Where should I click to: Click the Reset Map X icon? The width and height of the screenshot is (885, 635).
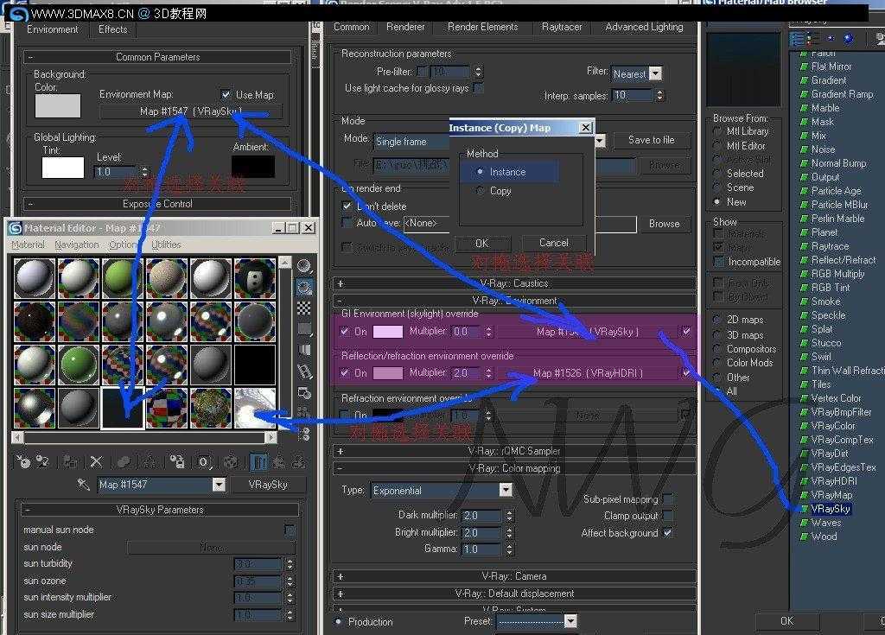97,461
